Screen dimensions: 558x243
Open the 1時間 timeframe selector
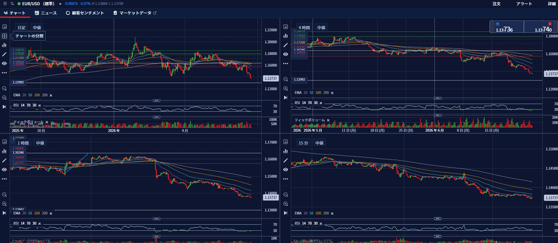click(x=23, y=143)
